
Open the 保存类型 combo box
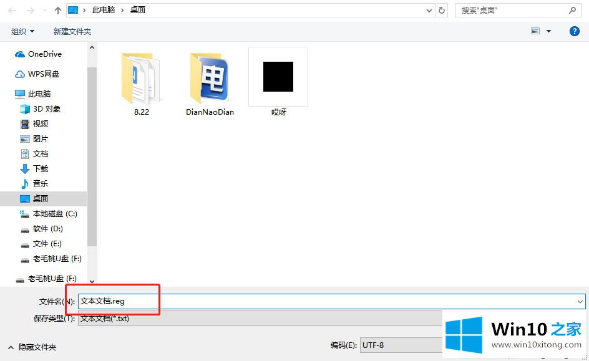(260, 319)
